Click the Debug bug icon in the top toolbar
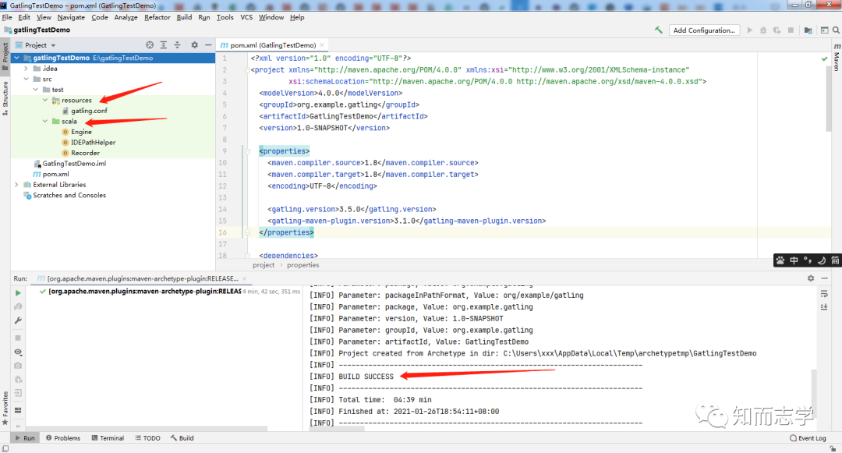This screenshot has height=453, width=842. pos(763,30)
